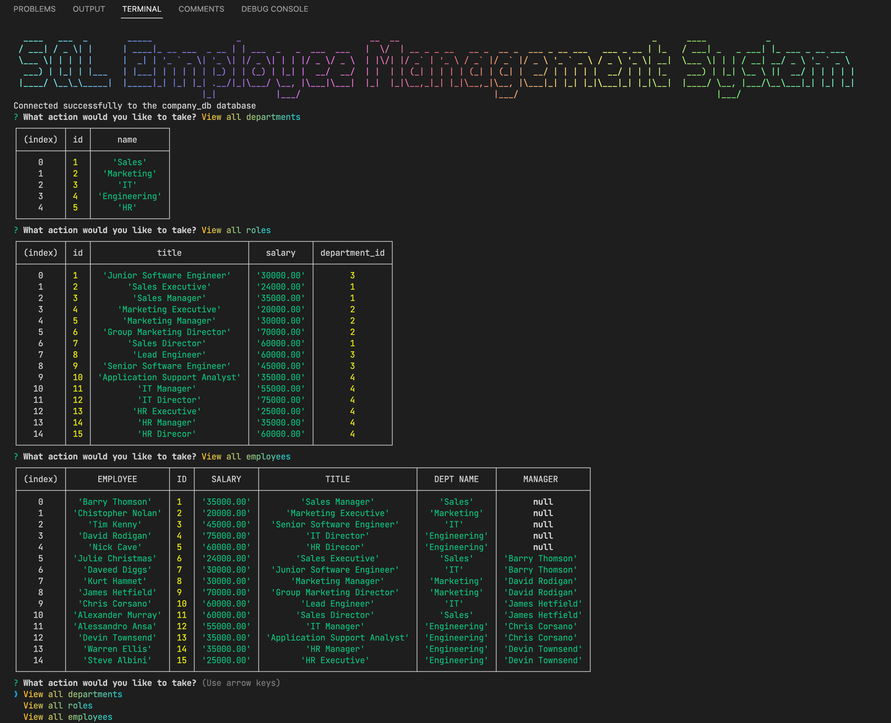Click the OUTPUT panel tab

coord(88,9)
